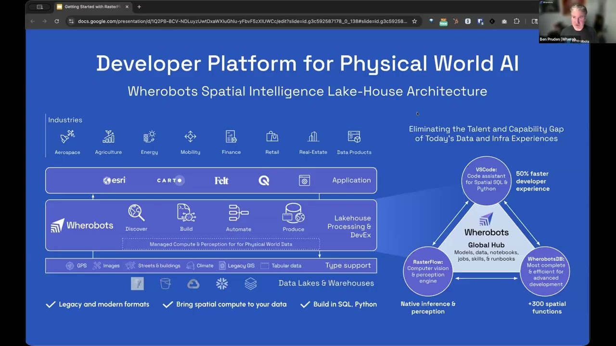Select the Produce database icon
The width and height of the screenshot is (616, 346).
294,213
